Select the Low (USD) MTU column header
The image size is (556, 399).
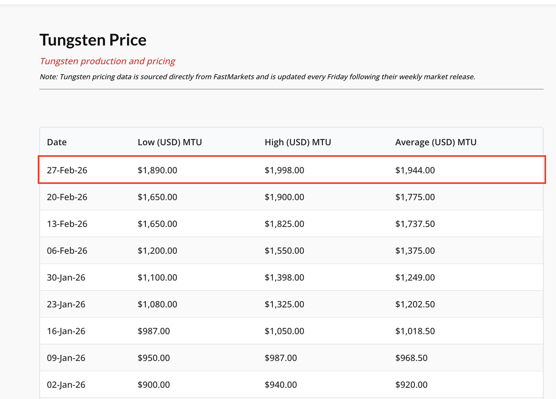tap(170, 142)
